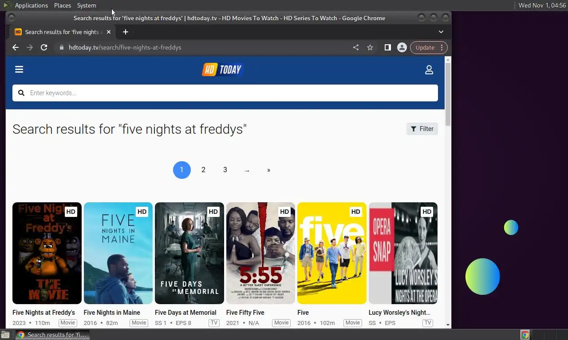Click the show desktop icon in taskbar
The width and height of the screenshot is (568, 340).
pyautogui.click(x=5, y=335)
